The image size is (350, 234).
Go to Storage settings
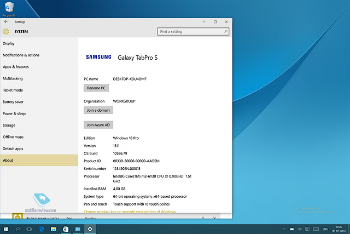(x=39, y=125)
